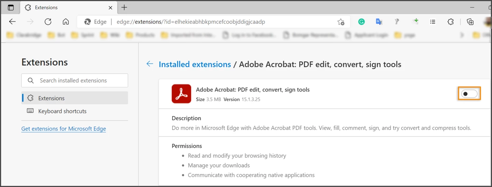
Task: Enable the Adobe Acrobat extension toggle
Action: pyautogui.click(x=469, y=93)
